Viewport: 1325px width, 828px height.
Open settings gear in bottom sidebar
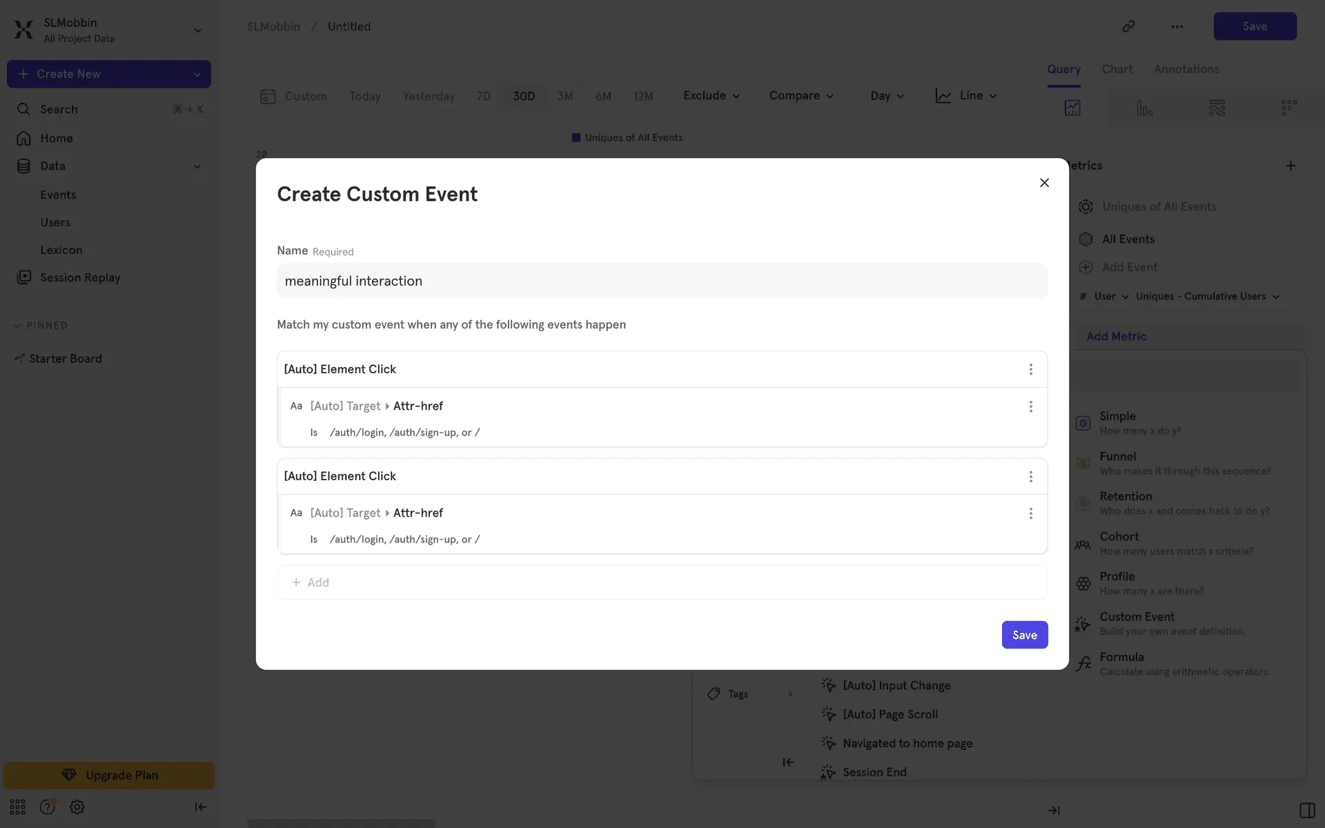[77, 807]
